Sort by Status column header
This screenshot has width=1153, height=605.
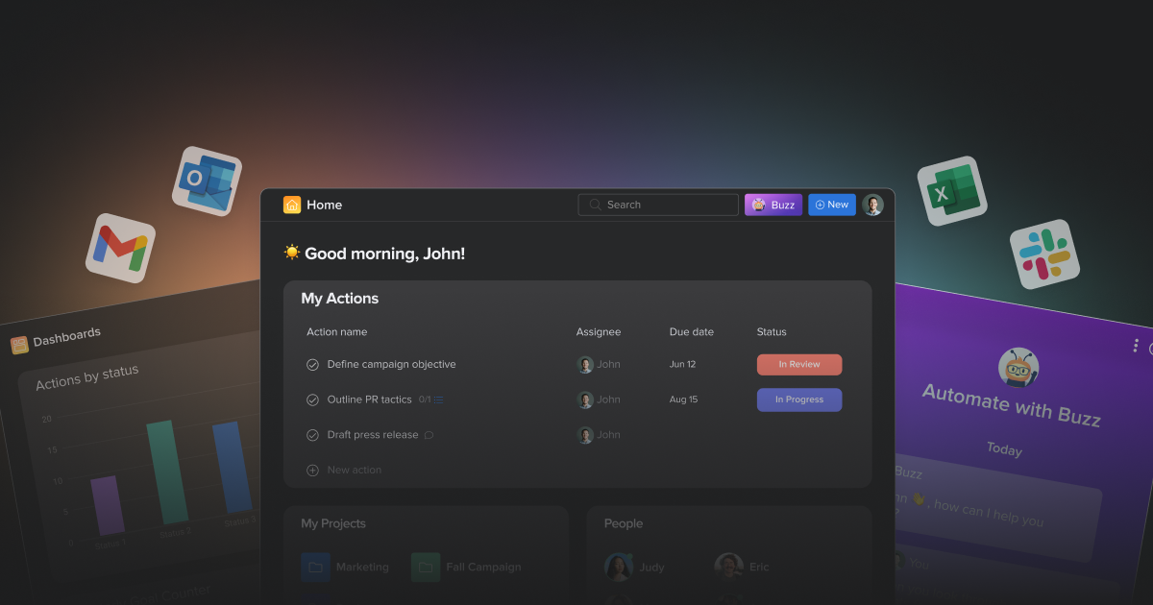click(x=772, y=332)
